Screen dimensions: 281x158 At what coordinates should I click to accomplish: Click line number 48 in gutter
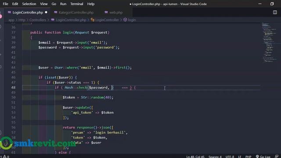coord(13,87)
